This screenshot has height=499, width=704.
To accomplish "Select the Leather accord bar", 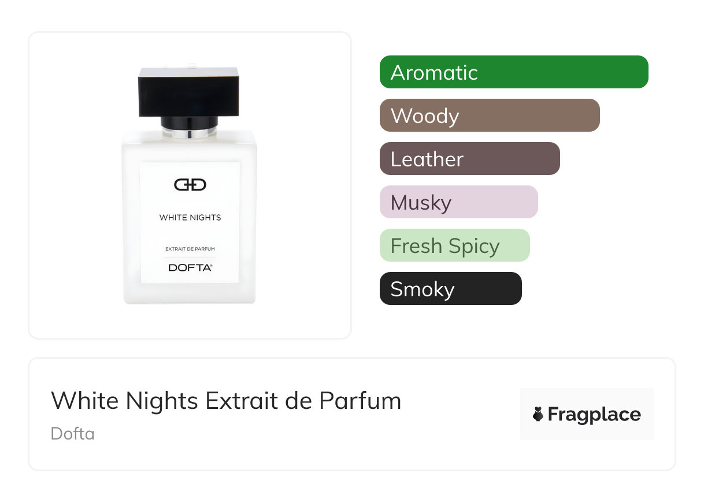I will 470,159.
